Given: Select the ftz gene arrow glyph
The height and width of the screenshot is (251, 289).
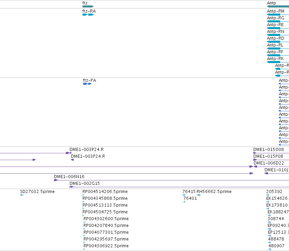Looking at the screenshot, I should (88, 6).
